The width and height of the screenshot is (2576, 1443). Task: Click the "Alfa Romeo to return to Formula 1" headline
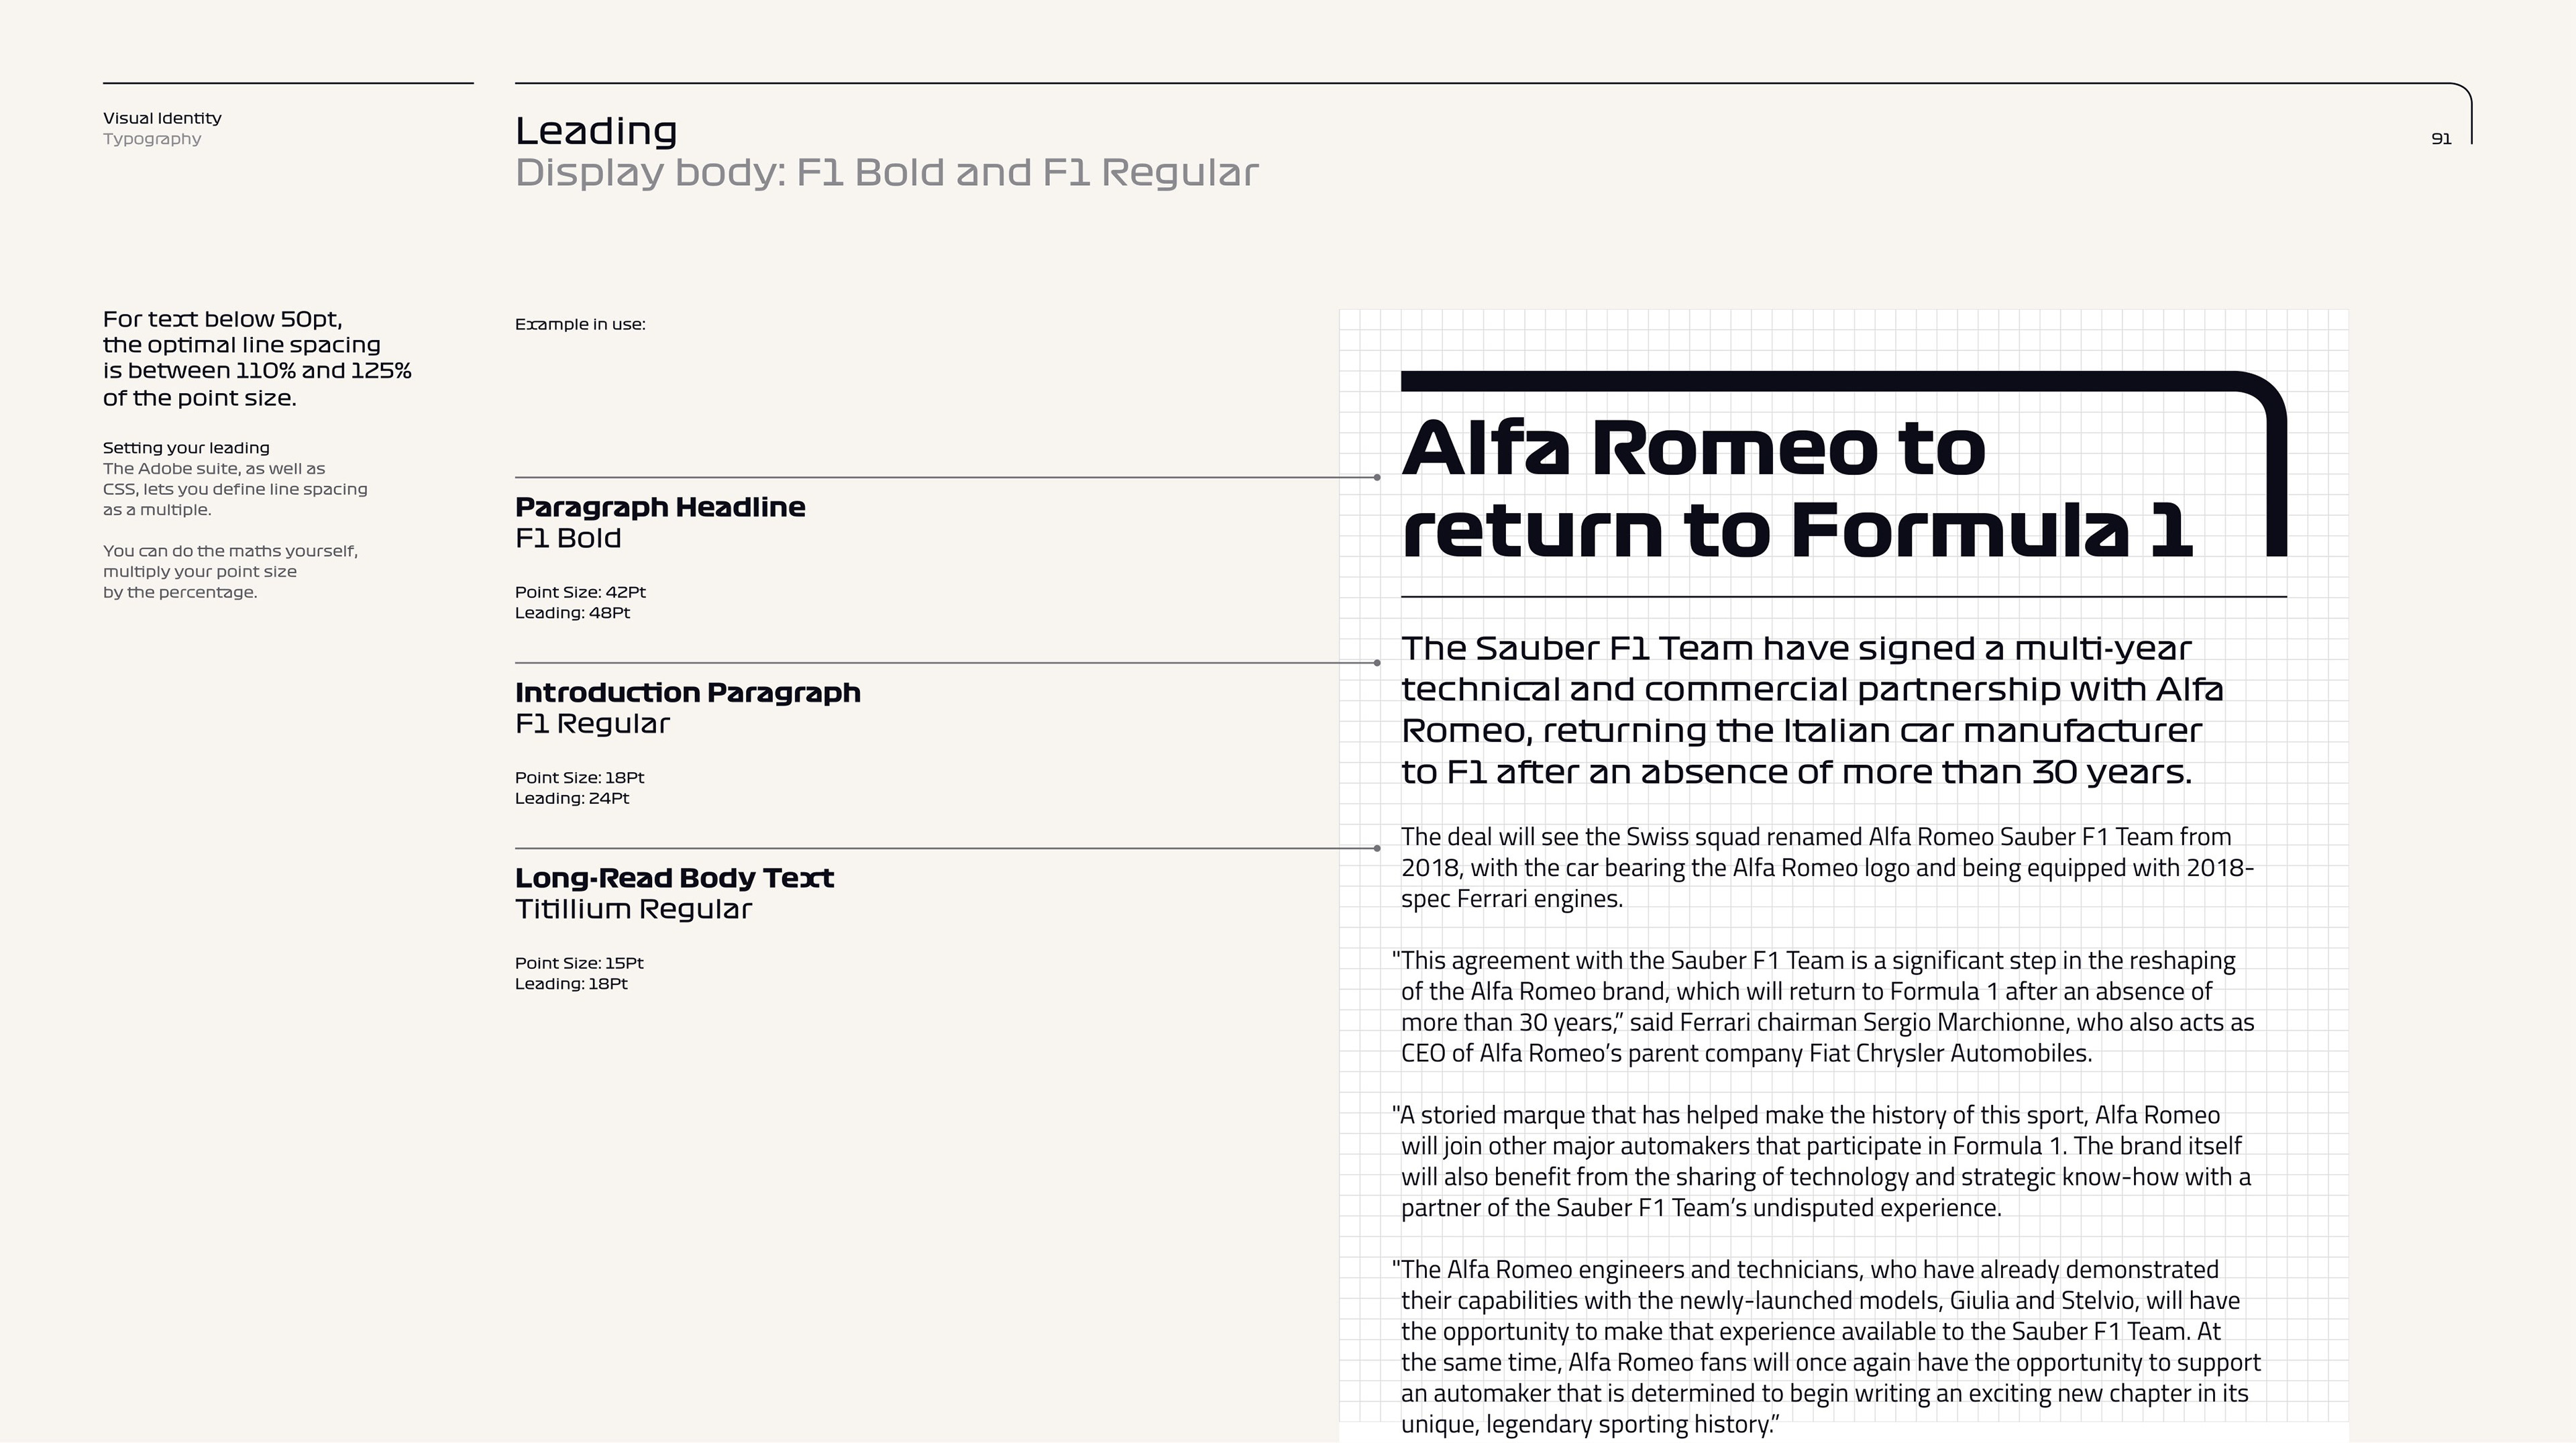1796,489
